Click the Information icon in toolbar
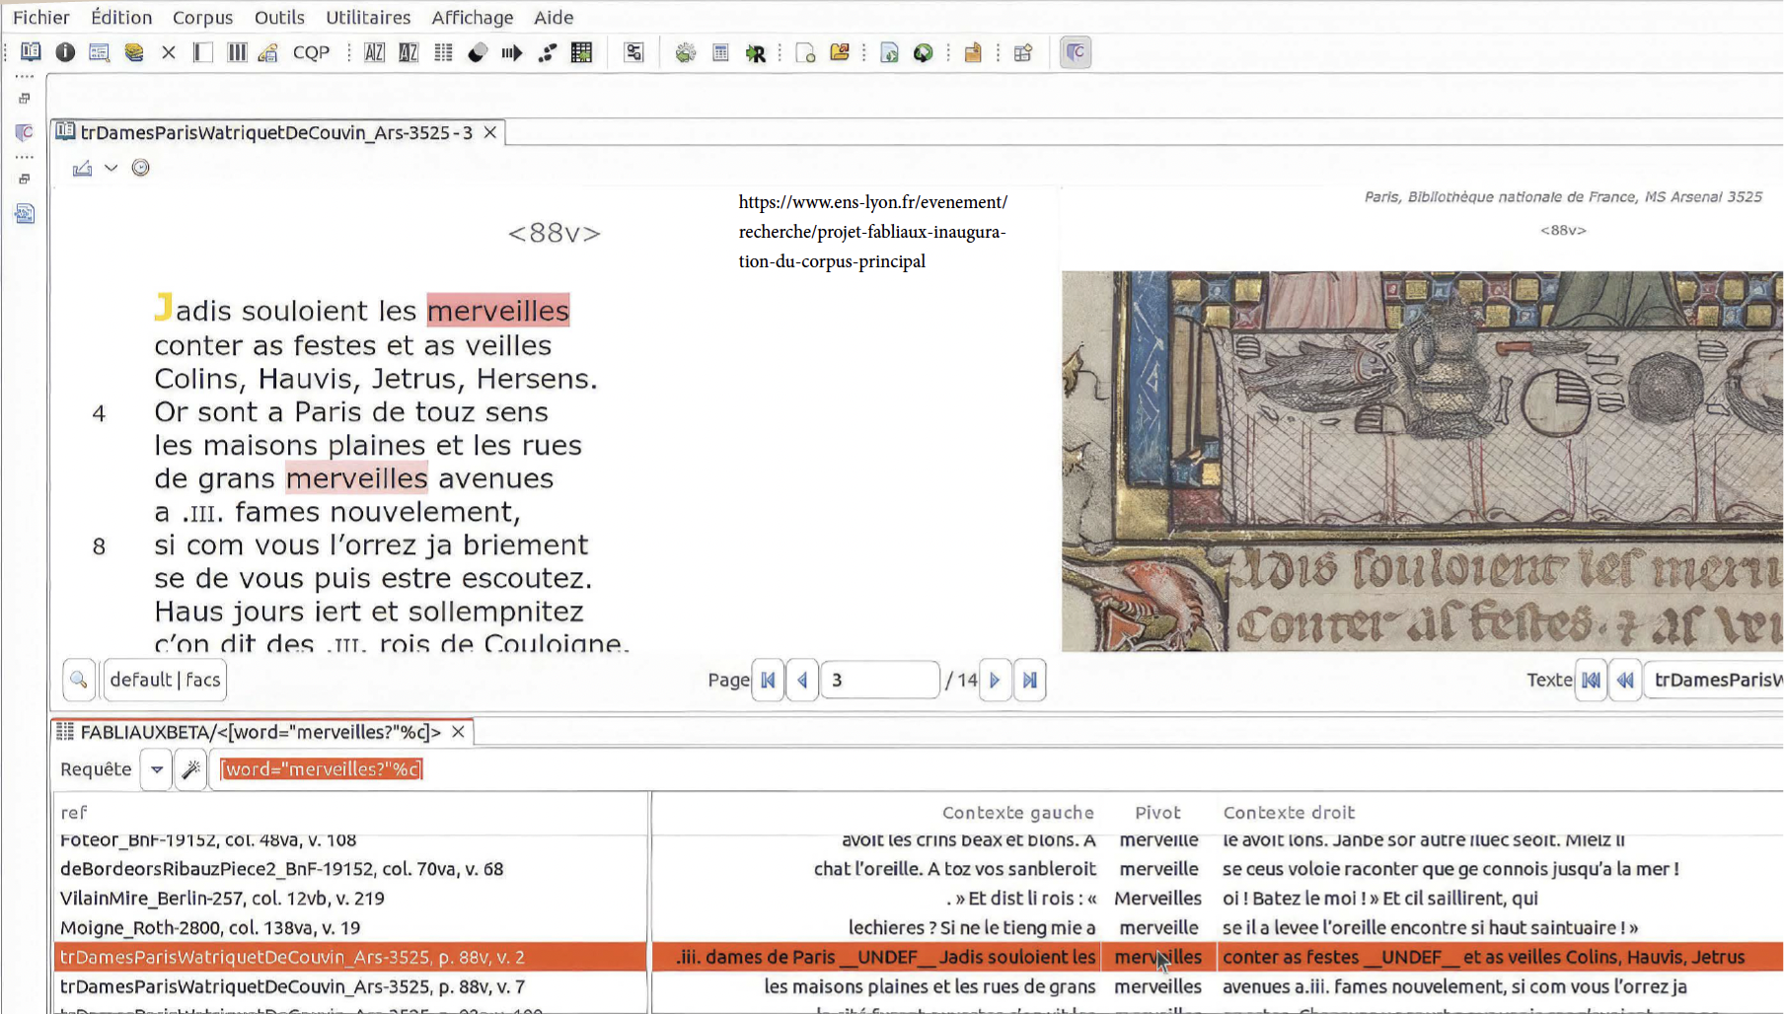This screenshot has height=1014, width=1784. pyautogui.click(x=65, y=52)
